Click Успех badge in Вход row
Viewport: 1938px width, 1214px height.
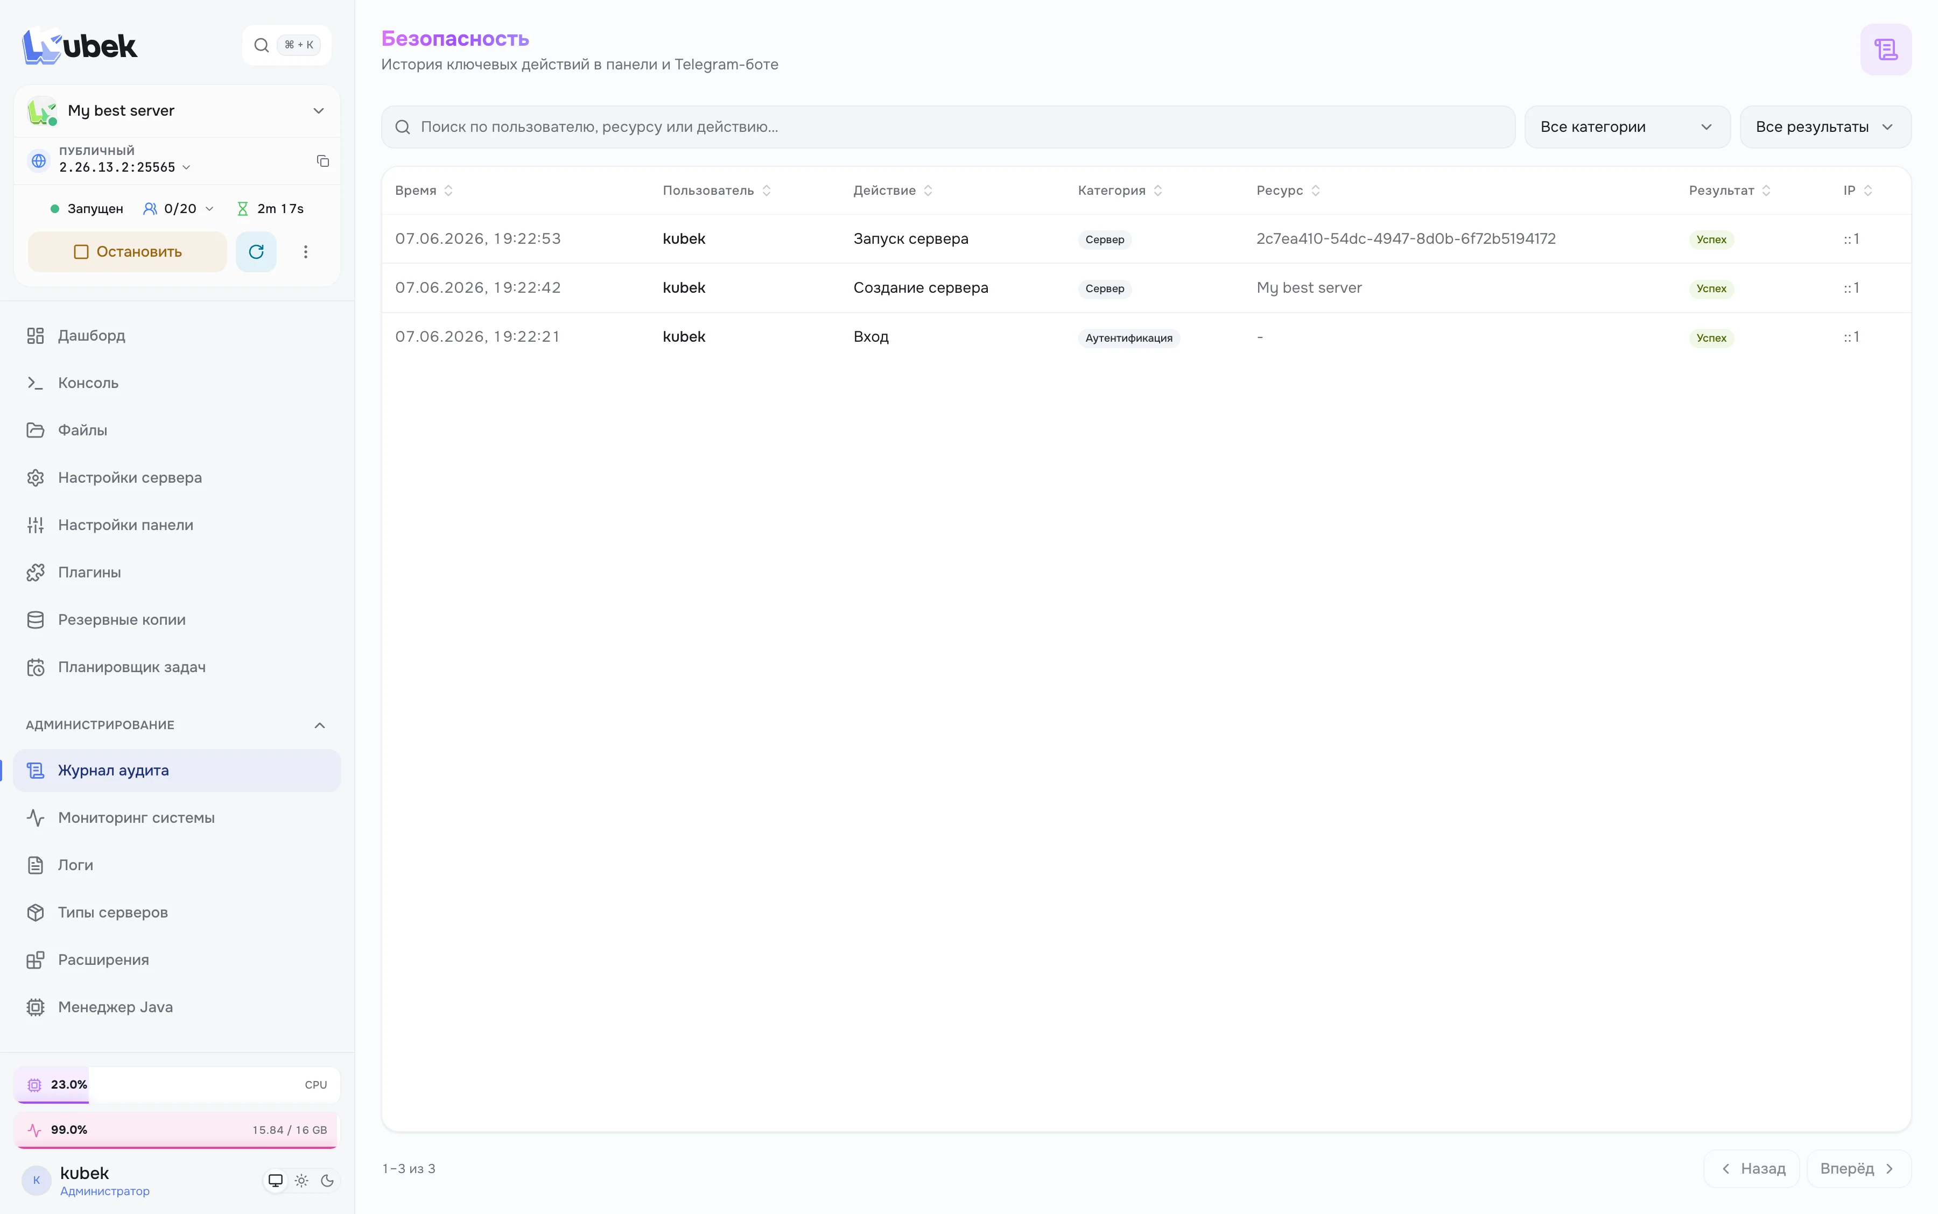coord(1711,338)
